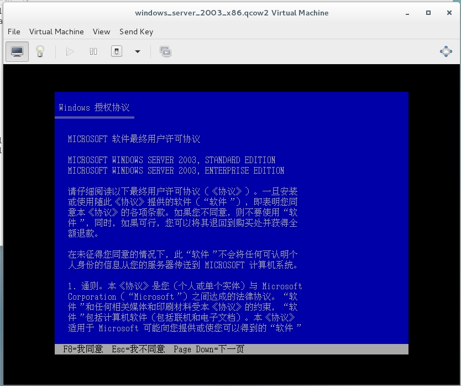Click the STANDARD EDITION text line
The width and height of the screenshot is (461, 386).
(171, 160)
